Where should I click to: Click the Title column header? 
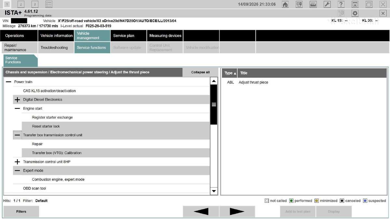click(x=312, y=73)
